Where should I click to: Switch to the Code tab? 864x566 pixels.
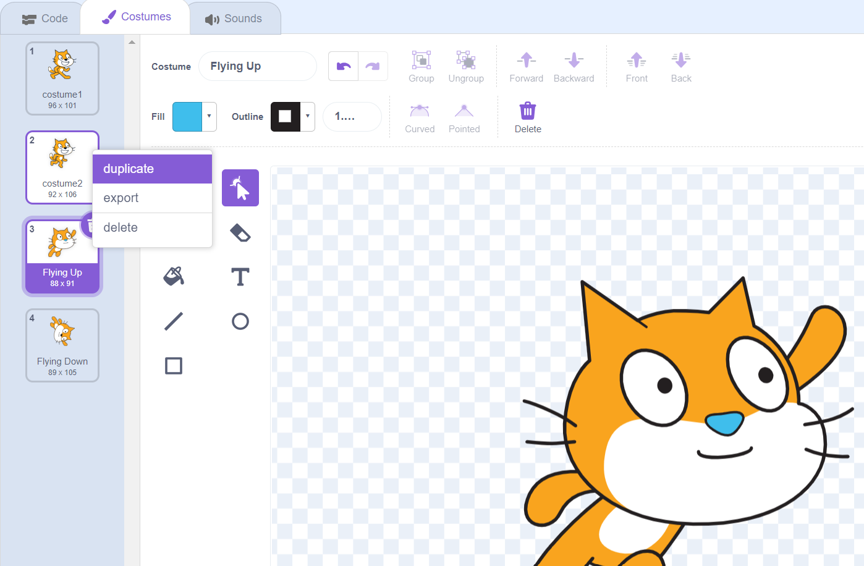click(x=44, y=19)
